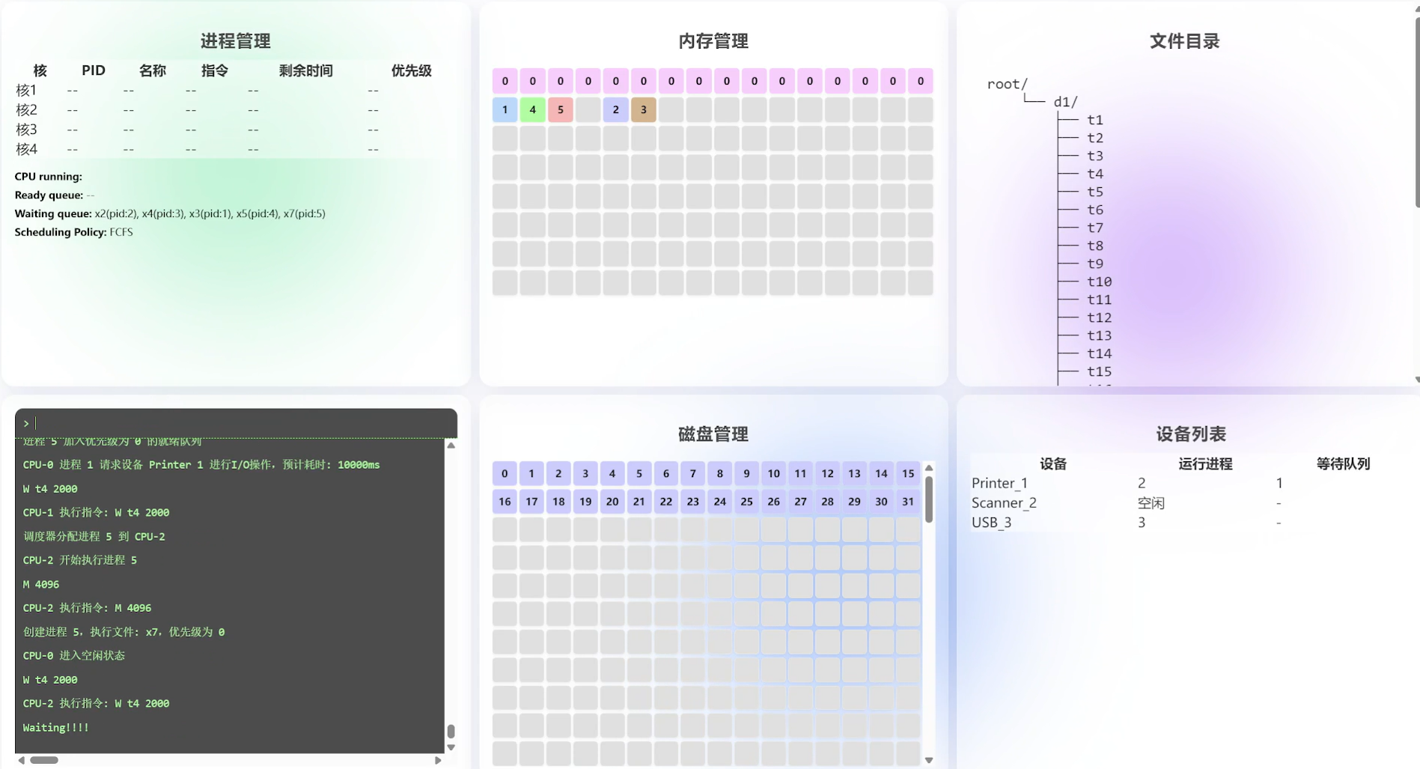Select disk block 16
The height and width of the screenshot is (769, 1420).
point(505,502)
